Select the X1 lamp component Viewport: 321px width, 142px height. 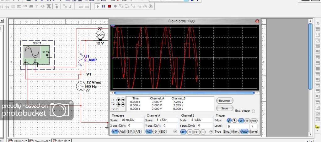pos(100,35)
